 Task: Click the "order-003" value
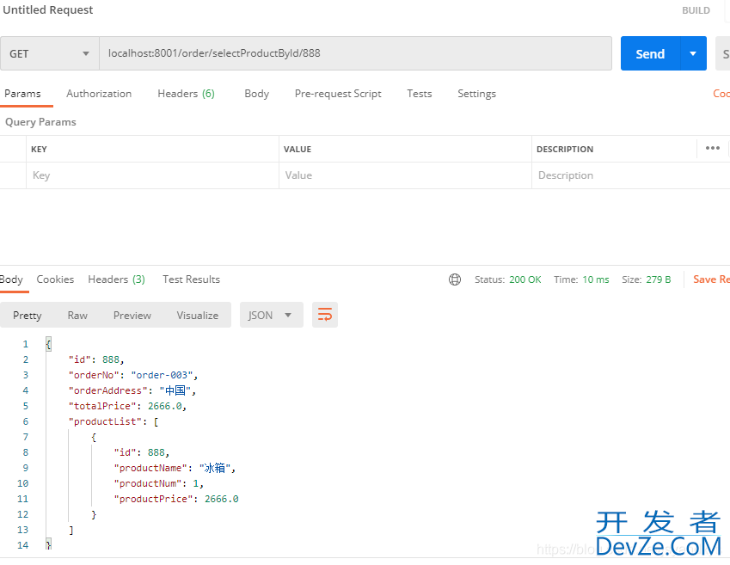pos(162,376)
